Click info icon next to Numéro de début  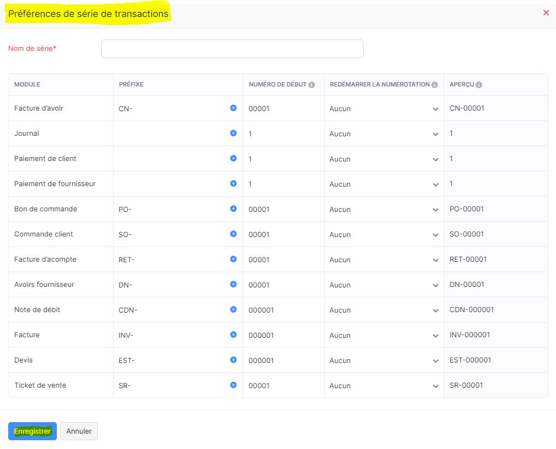tap(312, 85)
